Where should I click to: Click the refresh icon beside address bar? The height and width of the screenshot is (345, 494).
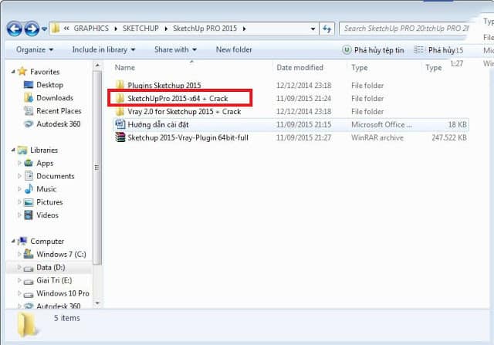[x=327, y=29]
